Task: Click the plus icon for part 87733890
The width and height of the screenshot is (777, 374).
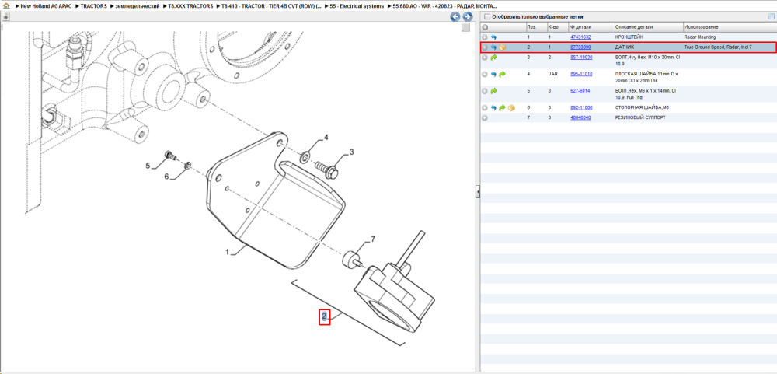Action: [x=485, y=47]
